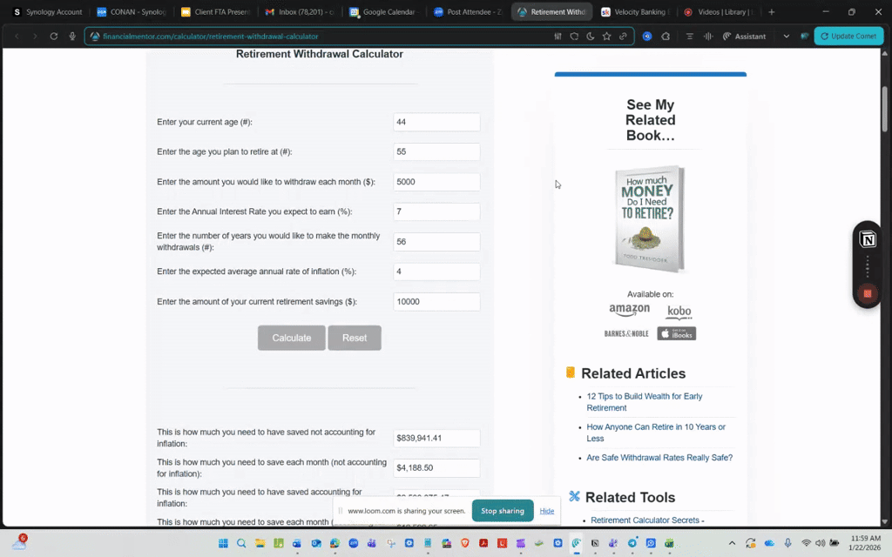Open Windows taskbar Search

pos(241,543)
